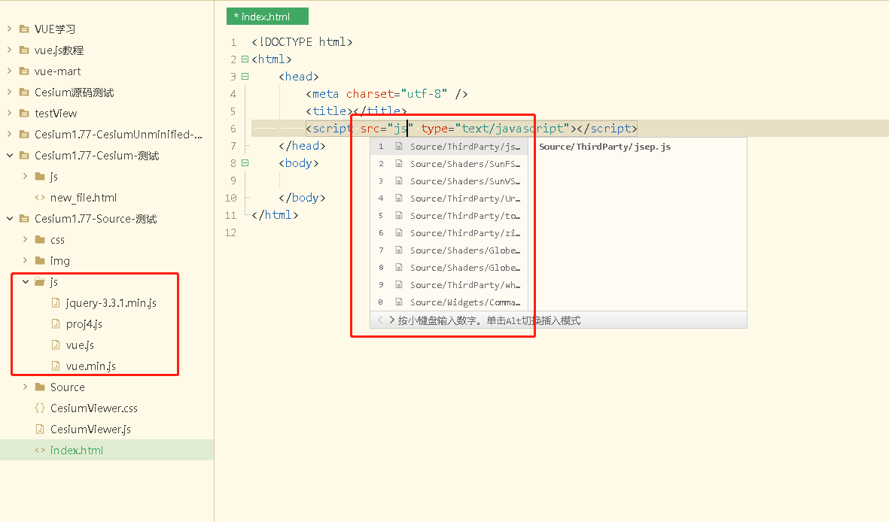
Task: Click the VUE学习 folder icon
Action: click(x=24, y=29)
